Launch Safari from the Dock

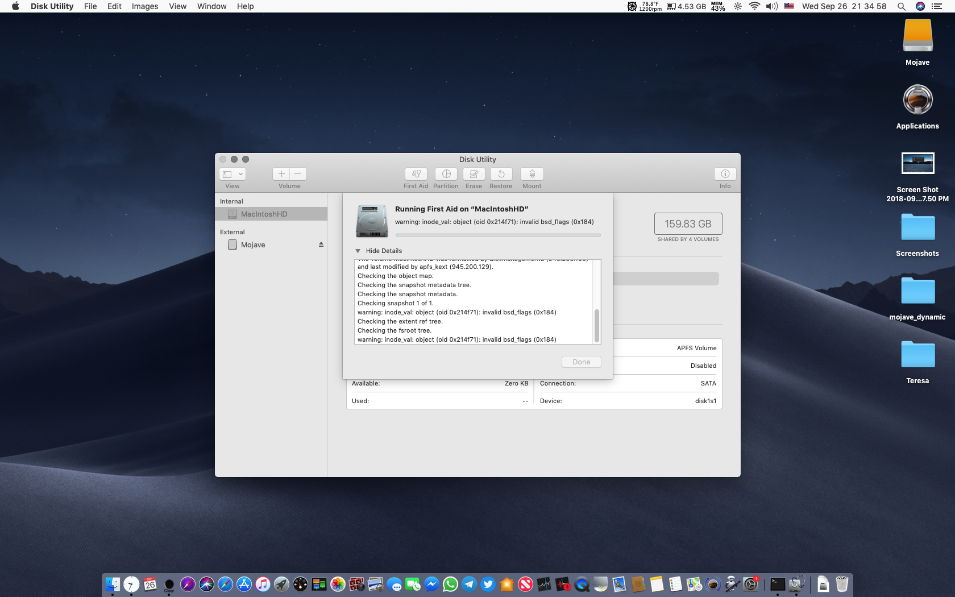point(225,584)
